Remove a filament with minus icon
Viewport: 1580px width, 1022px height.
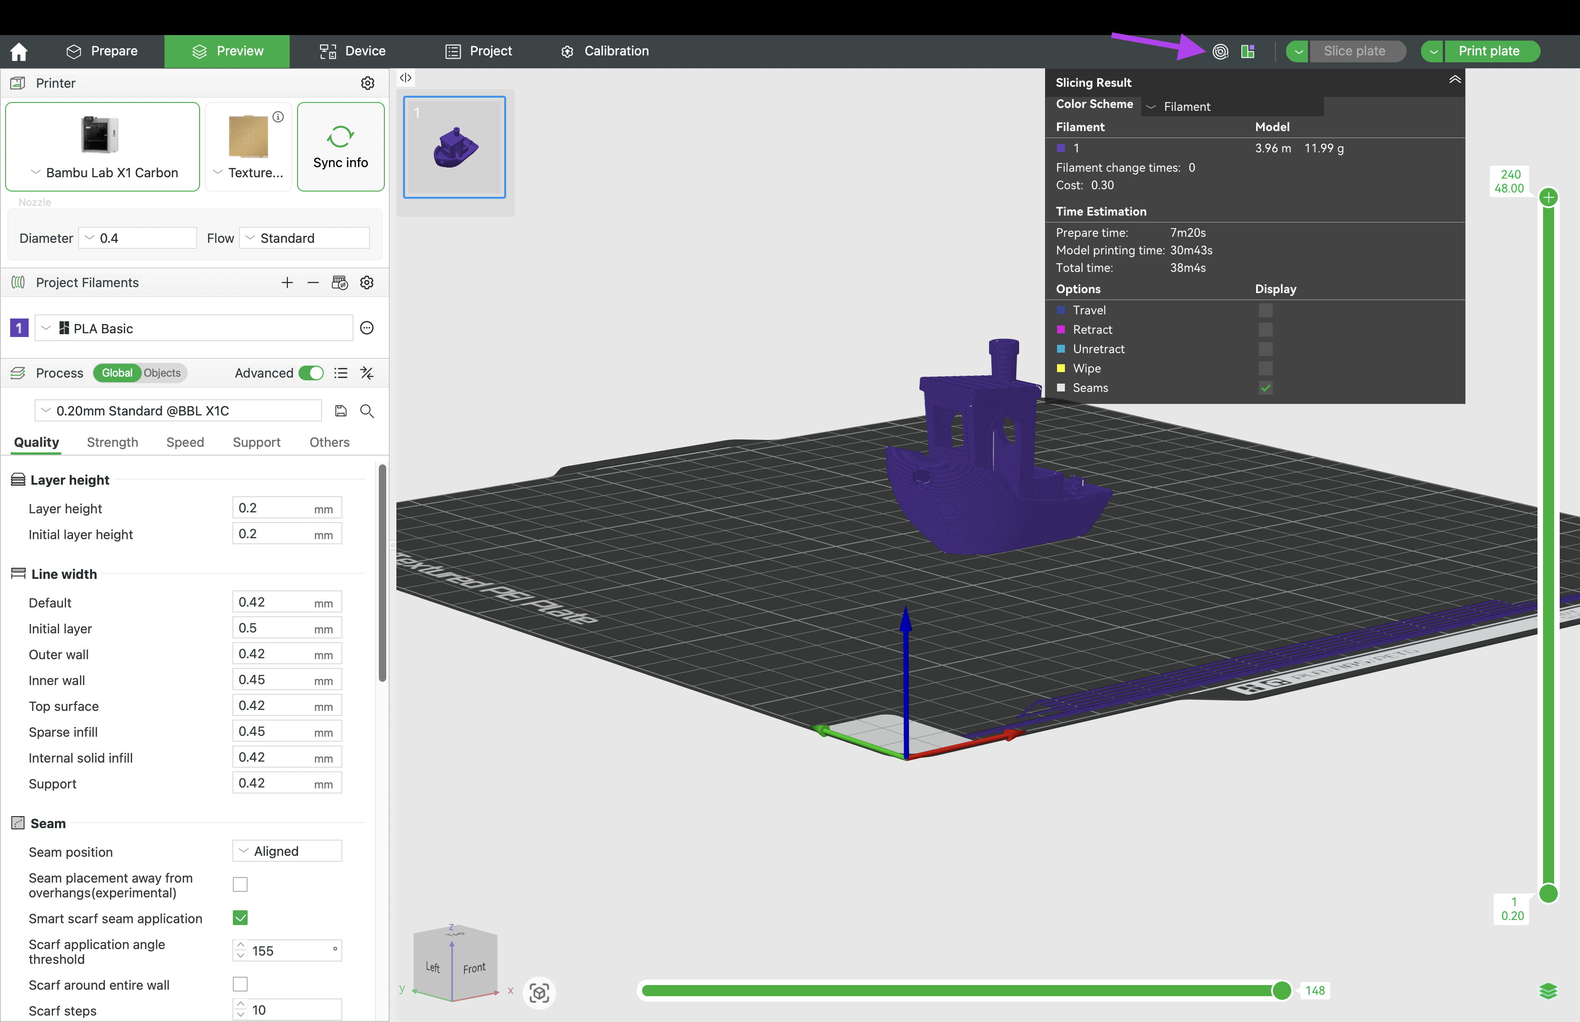click(x=313, y=283)
